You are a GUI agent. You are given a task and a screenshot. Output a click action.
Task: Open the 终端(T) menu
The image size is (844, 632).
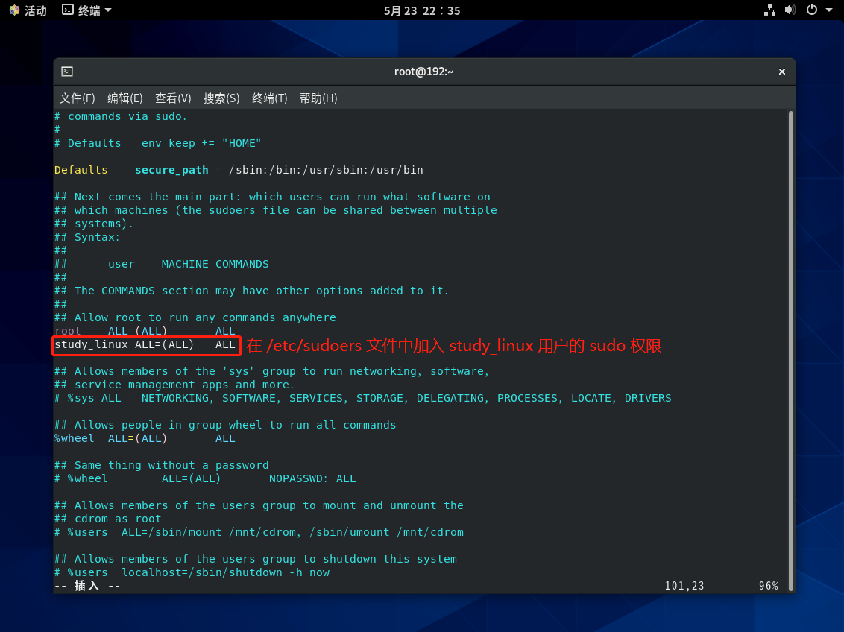[x=269, y=98]
